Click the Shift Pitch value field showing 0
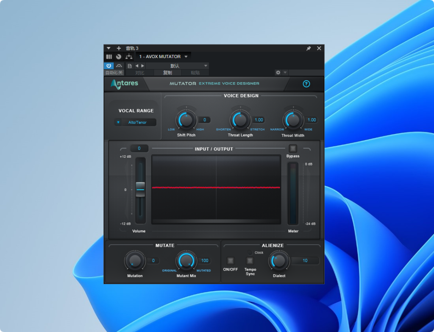Image resolution: width=434 pixels, height=332 pixels. 205,120
